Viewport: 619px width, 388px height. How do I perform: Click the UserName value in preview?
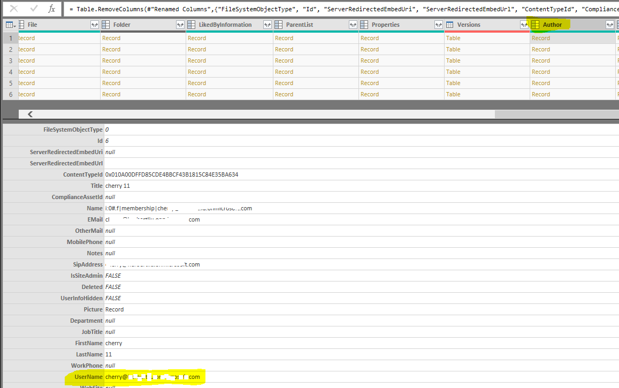tap(152, 377)
